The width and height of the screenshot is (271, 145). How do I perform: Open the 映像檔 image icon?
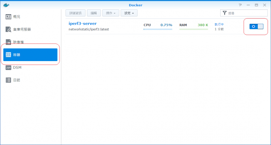coord(8,42)
